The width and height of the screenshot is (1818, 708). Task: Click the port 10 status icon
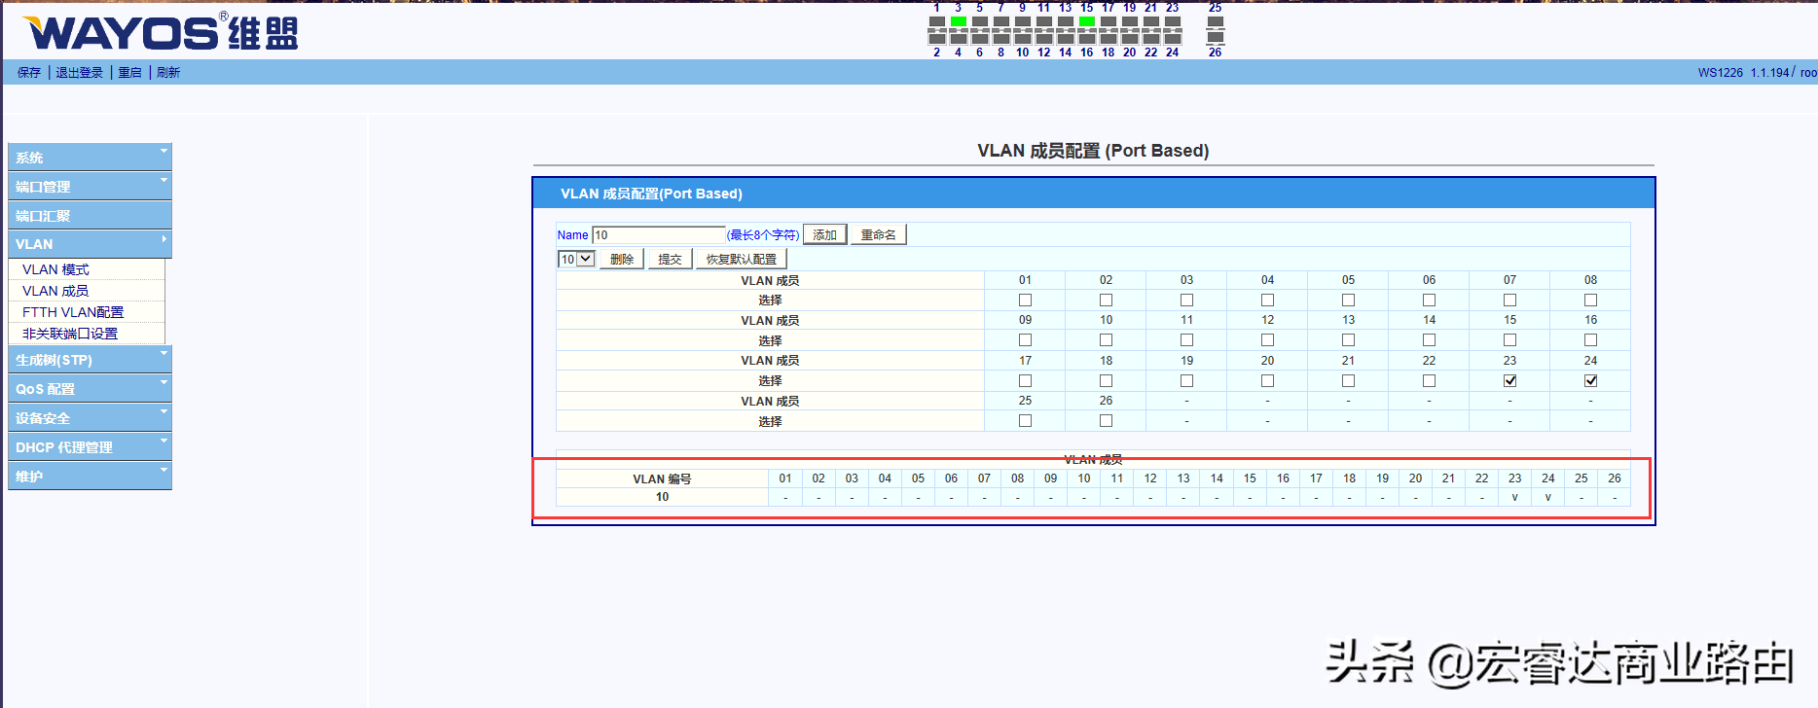[1023, 39]
